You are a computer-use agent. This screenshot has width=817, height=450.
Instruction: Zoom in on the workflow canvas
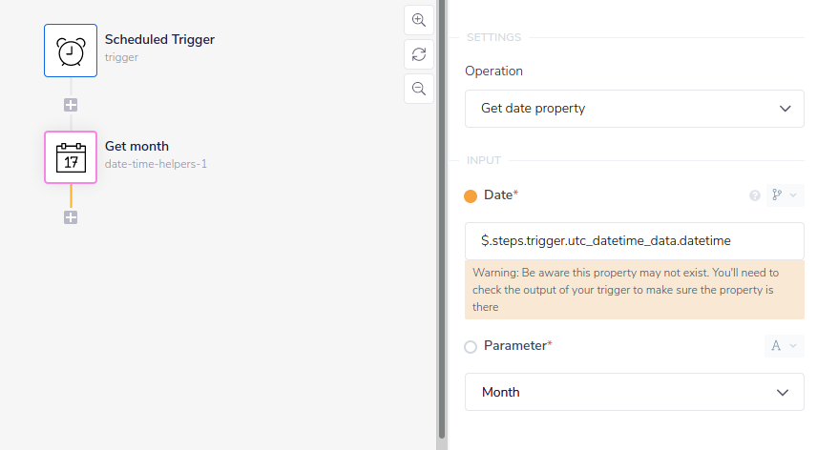[418, 20]
